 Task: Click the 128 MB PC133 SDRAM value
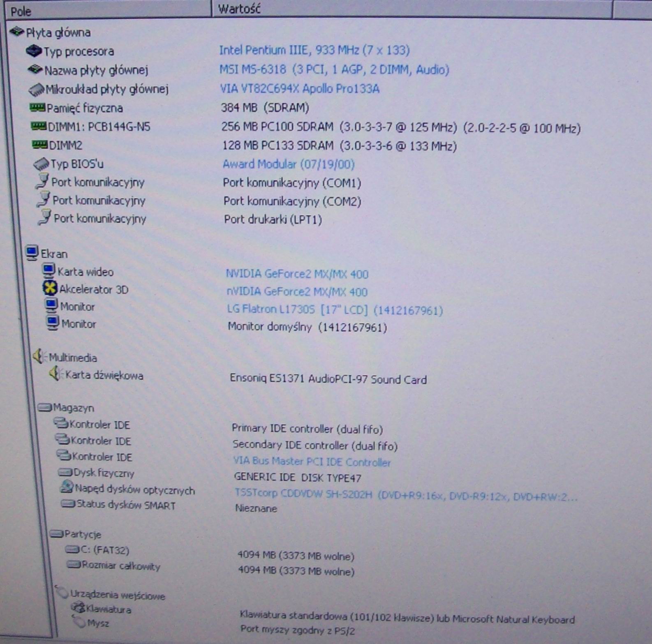tap(340, 146)
